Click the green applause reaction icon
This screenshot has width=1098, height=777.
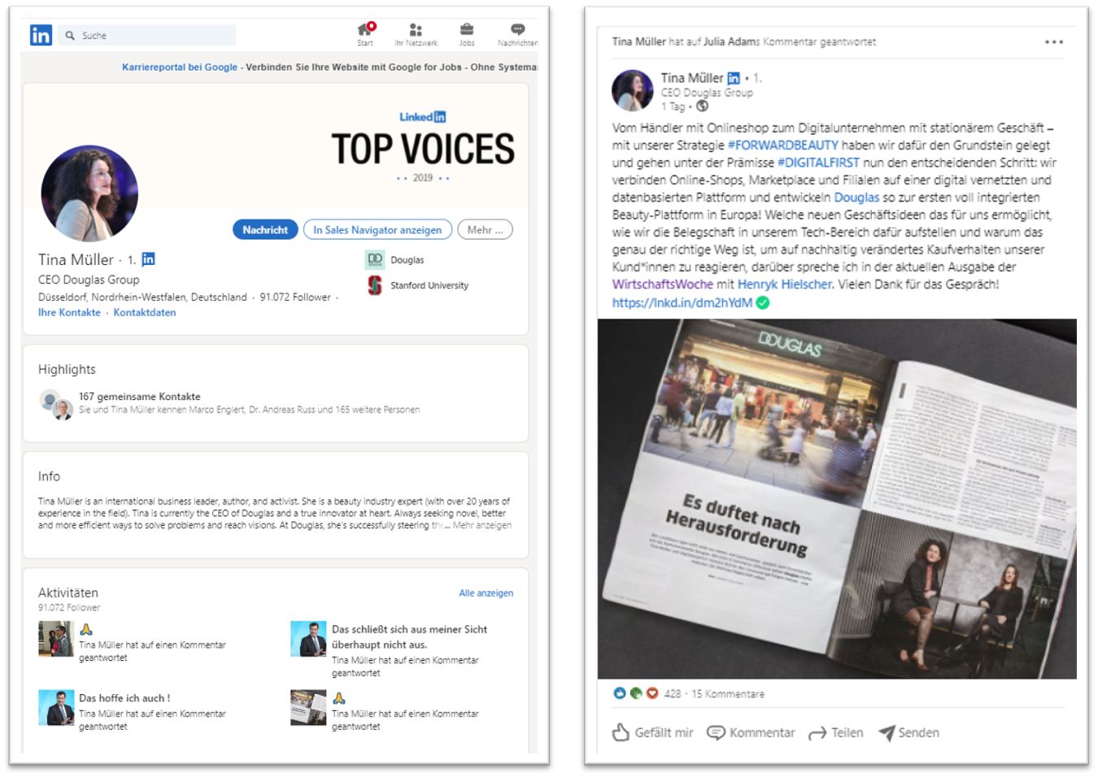click(x=636, y=693)
